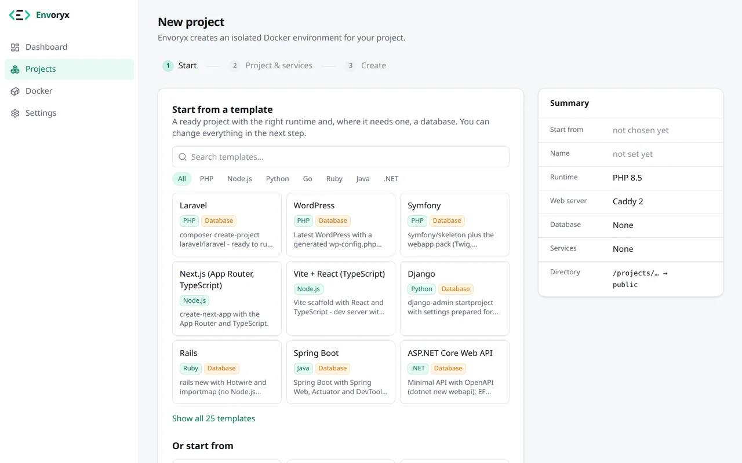Filter templates by Python
The image size is (742, 463).
(x=278, y=179)
